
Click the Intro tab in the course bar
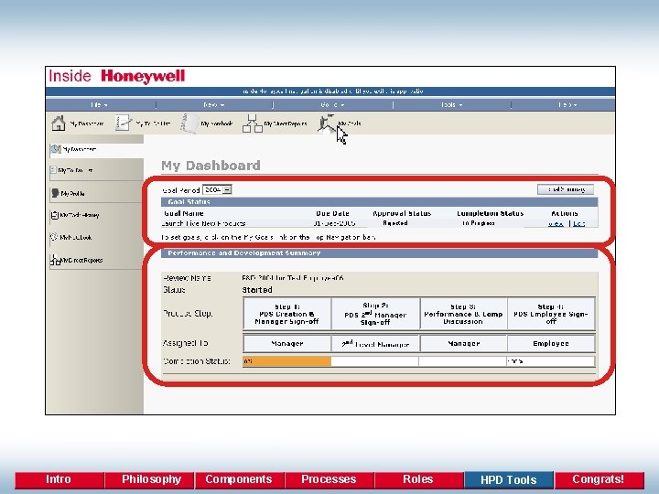(x=59, y=479)
